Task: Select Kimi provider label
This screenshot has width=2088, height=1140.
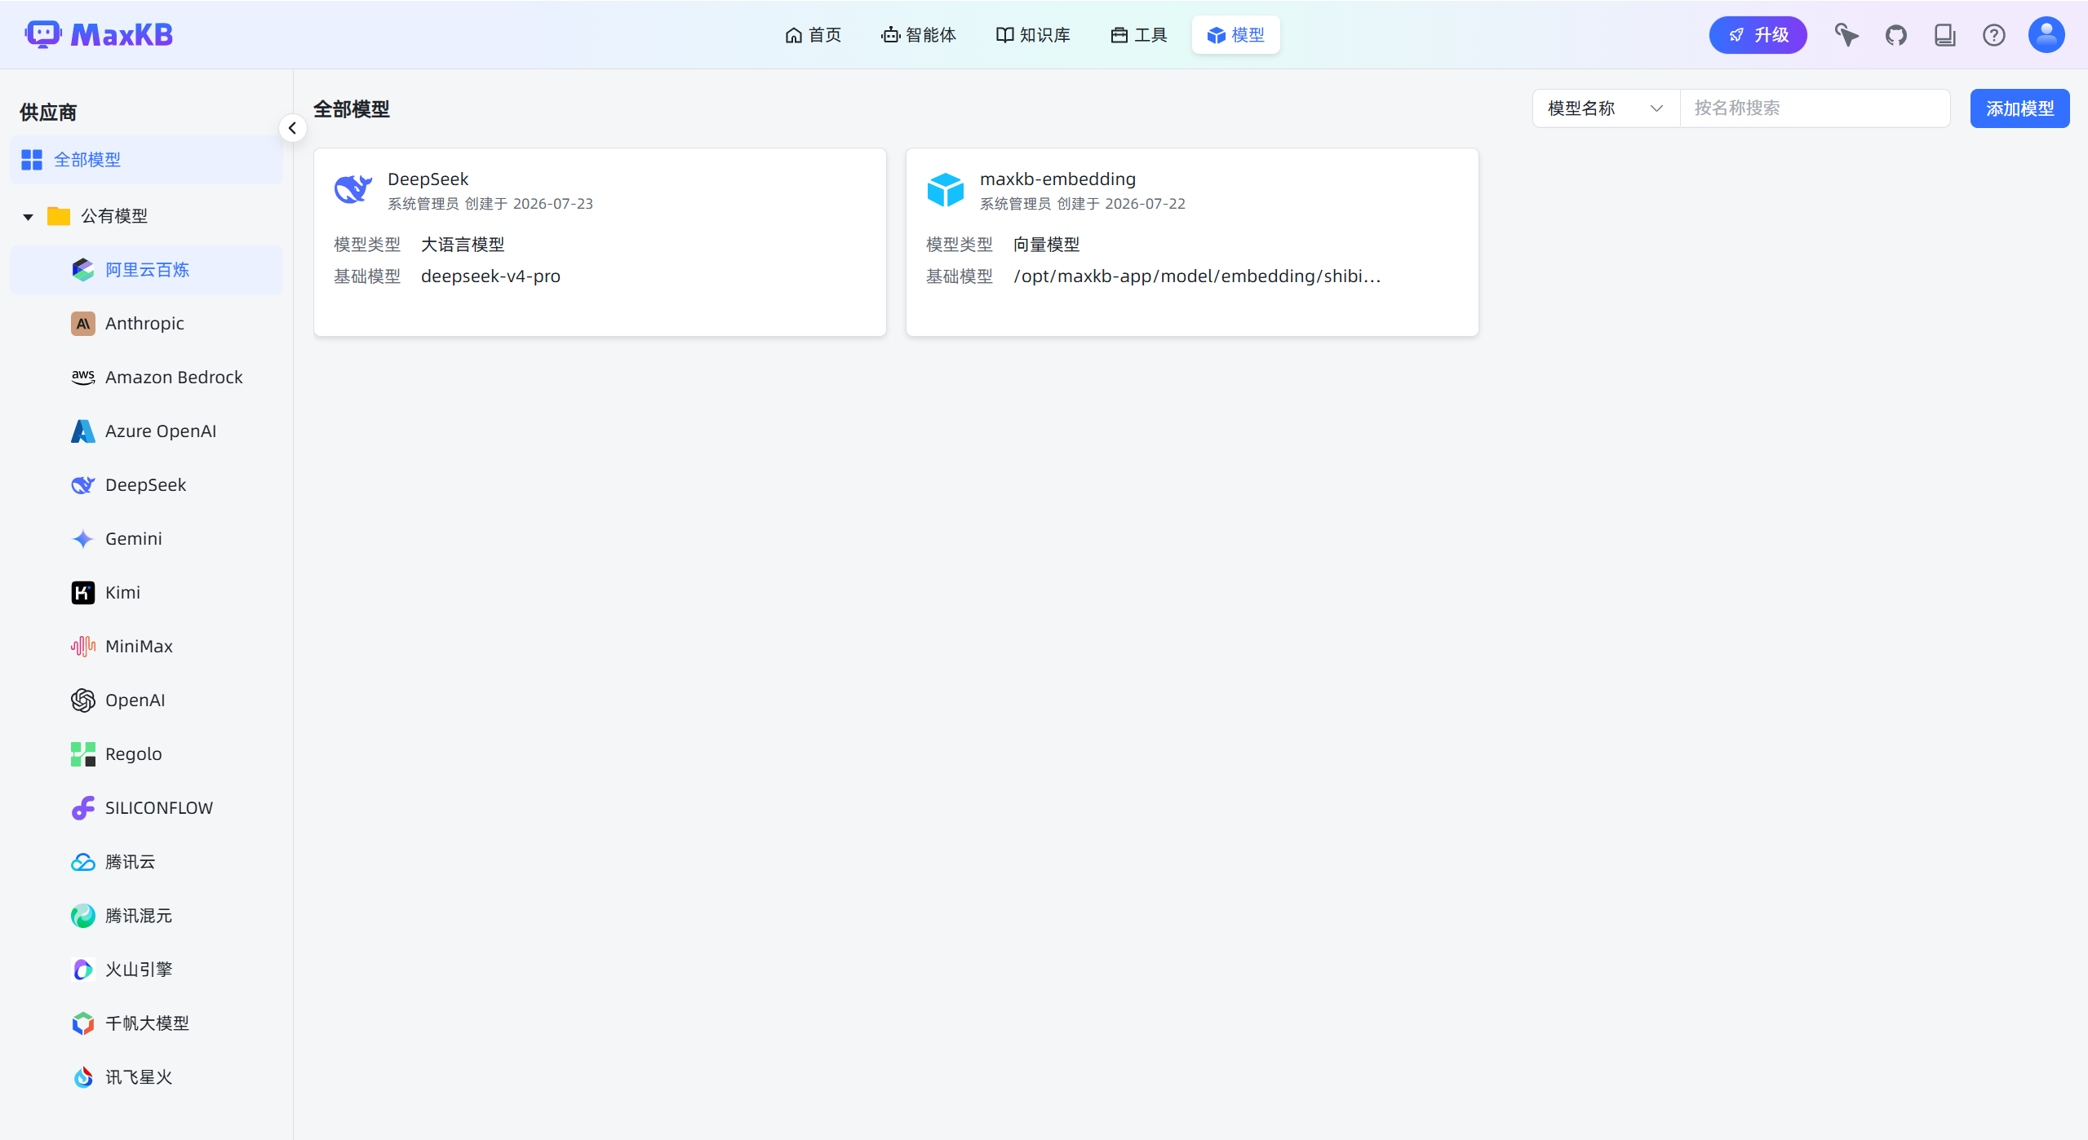Action: pyautogui.click(x=122, y=593)
